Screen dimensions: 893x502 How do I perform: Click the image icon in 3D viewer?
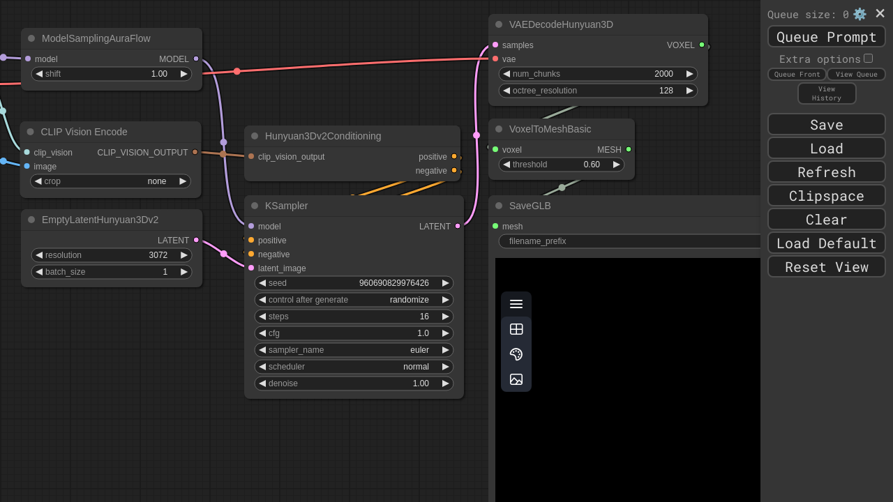(516, 379)
